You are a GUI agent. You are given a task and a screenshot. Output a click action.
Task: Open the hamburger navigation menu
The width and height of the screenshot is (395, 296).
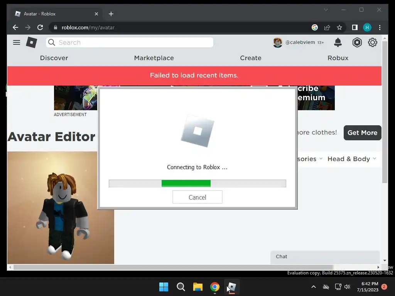(17, 42)
